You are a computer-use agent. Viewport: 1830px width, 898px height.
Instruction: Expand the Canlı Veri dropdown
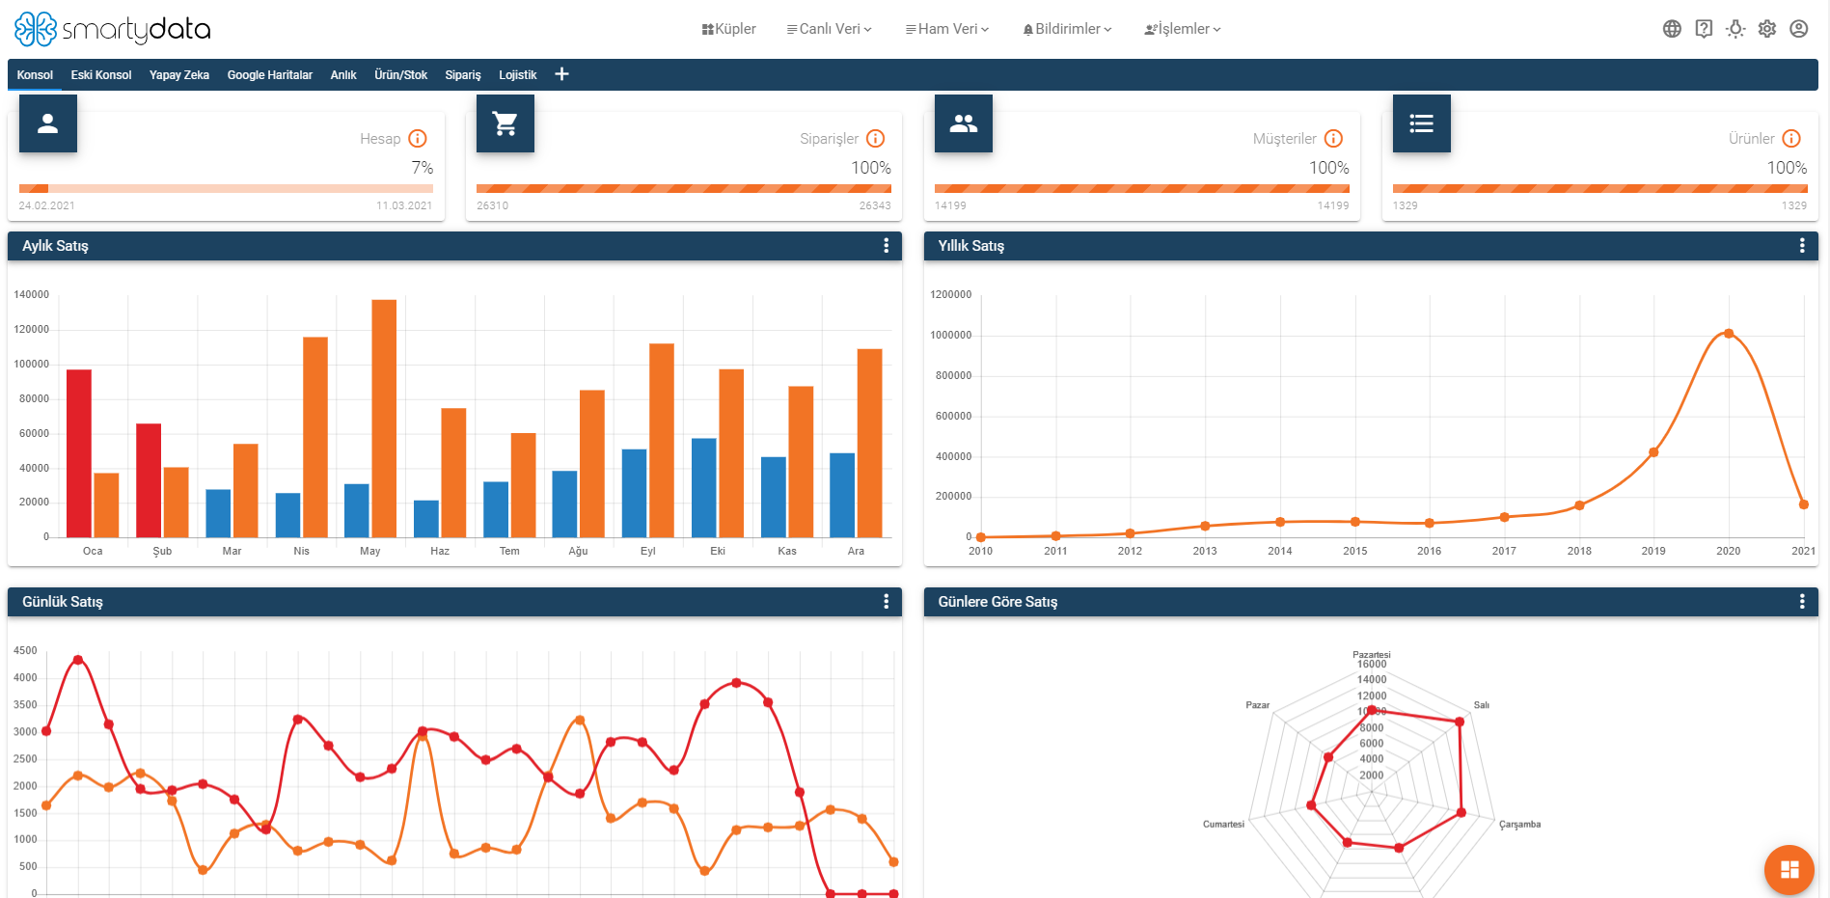[x=830, y=29]
